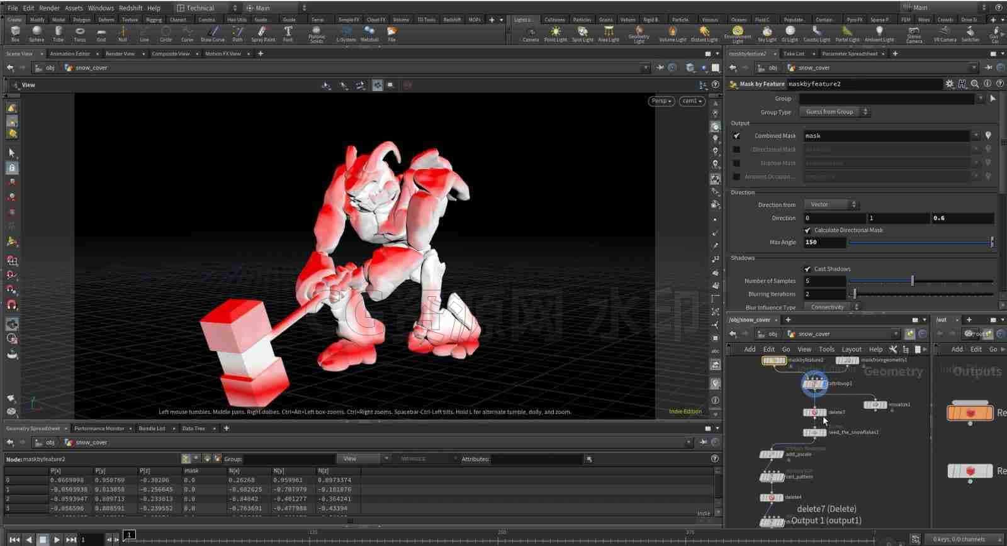The image size is (1007, 546).
Task: Enable the Ambient Occlusion checkbox
Action: click(736, 177)
